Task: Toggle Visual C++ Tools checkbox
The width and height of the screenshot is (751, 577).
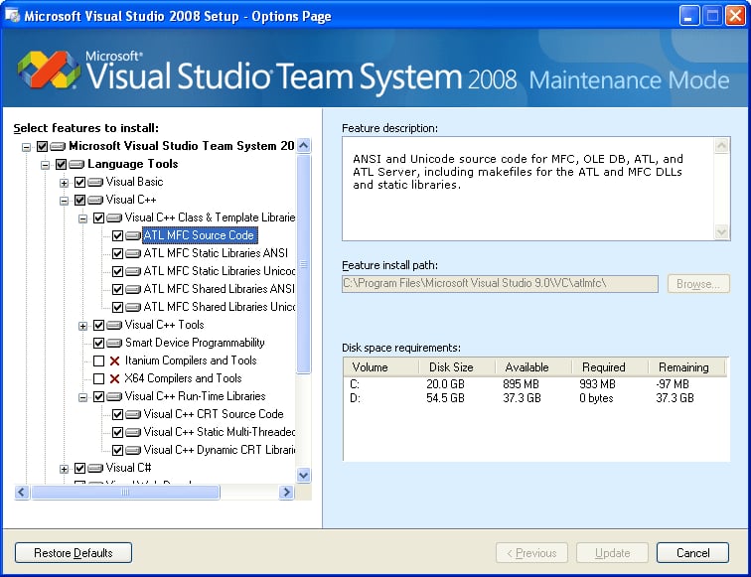Action: 98,325
